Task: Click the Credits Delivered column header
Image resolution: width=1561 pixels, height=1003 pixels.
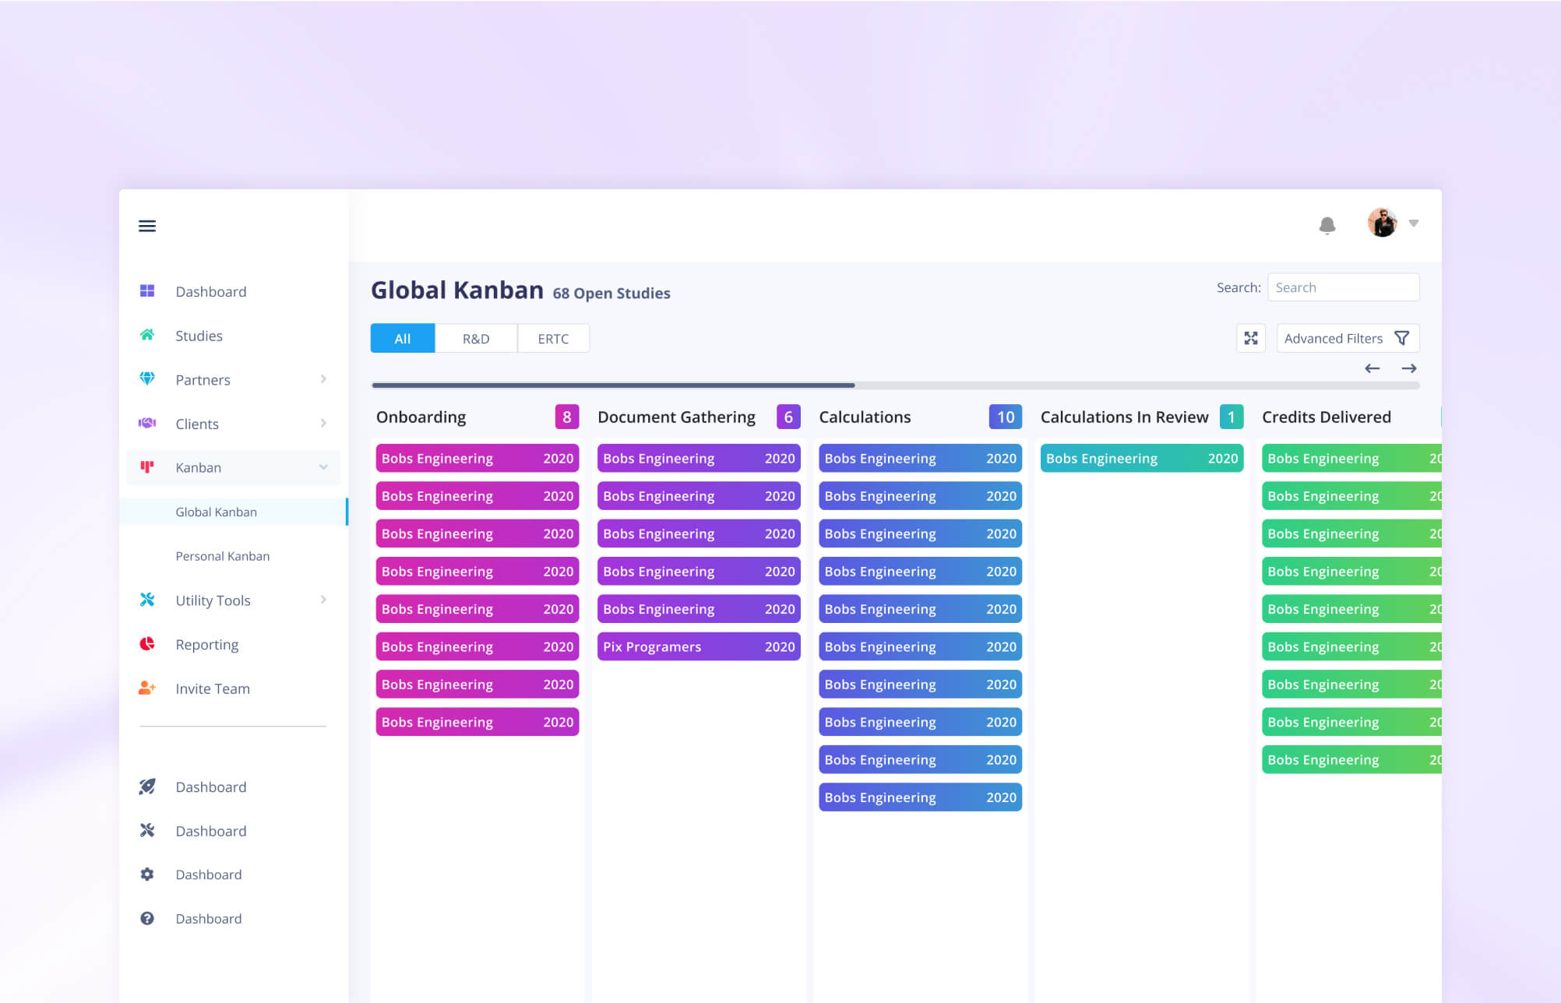Action: (1327, 417)
